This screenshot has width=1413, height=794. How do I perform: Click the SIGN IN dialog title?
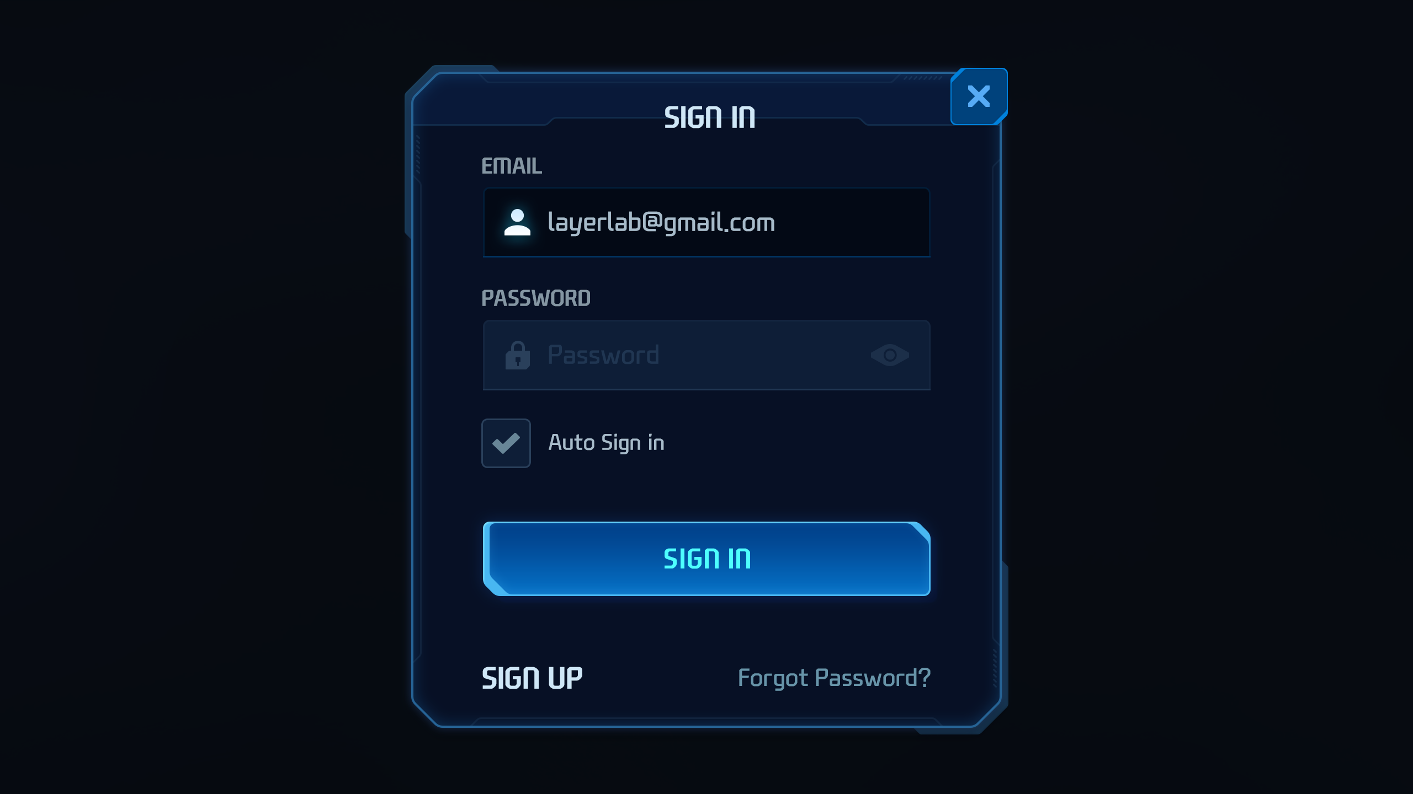tap(709, 117)
